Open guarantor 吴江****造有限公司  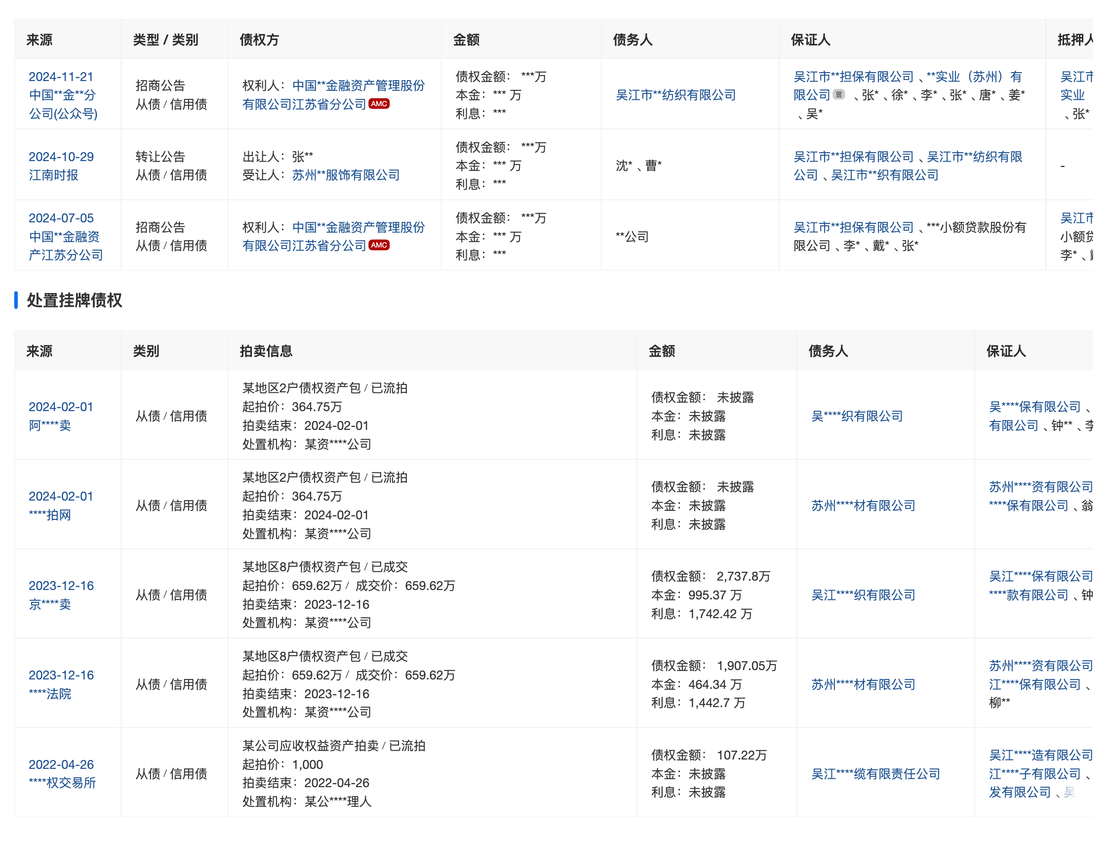1041,755
